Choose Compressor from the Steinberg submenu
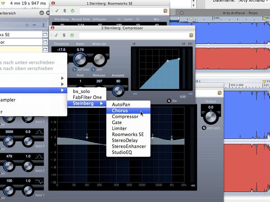The height and width of the screenshot is (202, 270). point(128,116)
